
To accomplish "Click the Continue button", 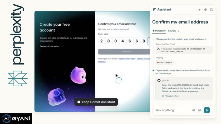I will coord(124,51).
